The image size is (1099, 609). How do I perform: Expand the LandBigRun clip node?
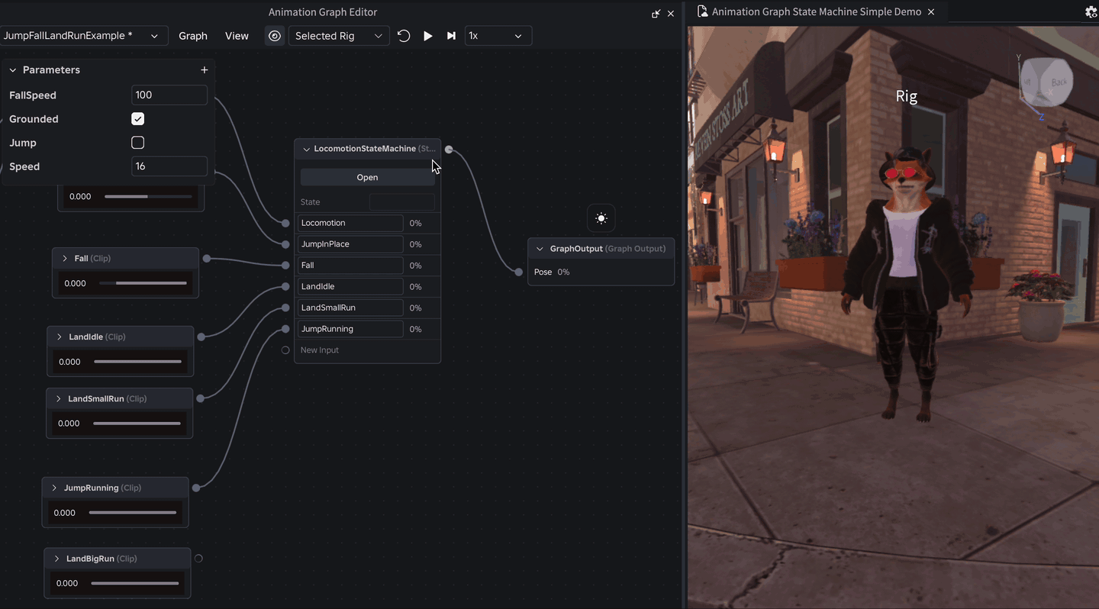pos(56,559)
